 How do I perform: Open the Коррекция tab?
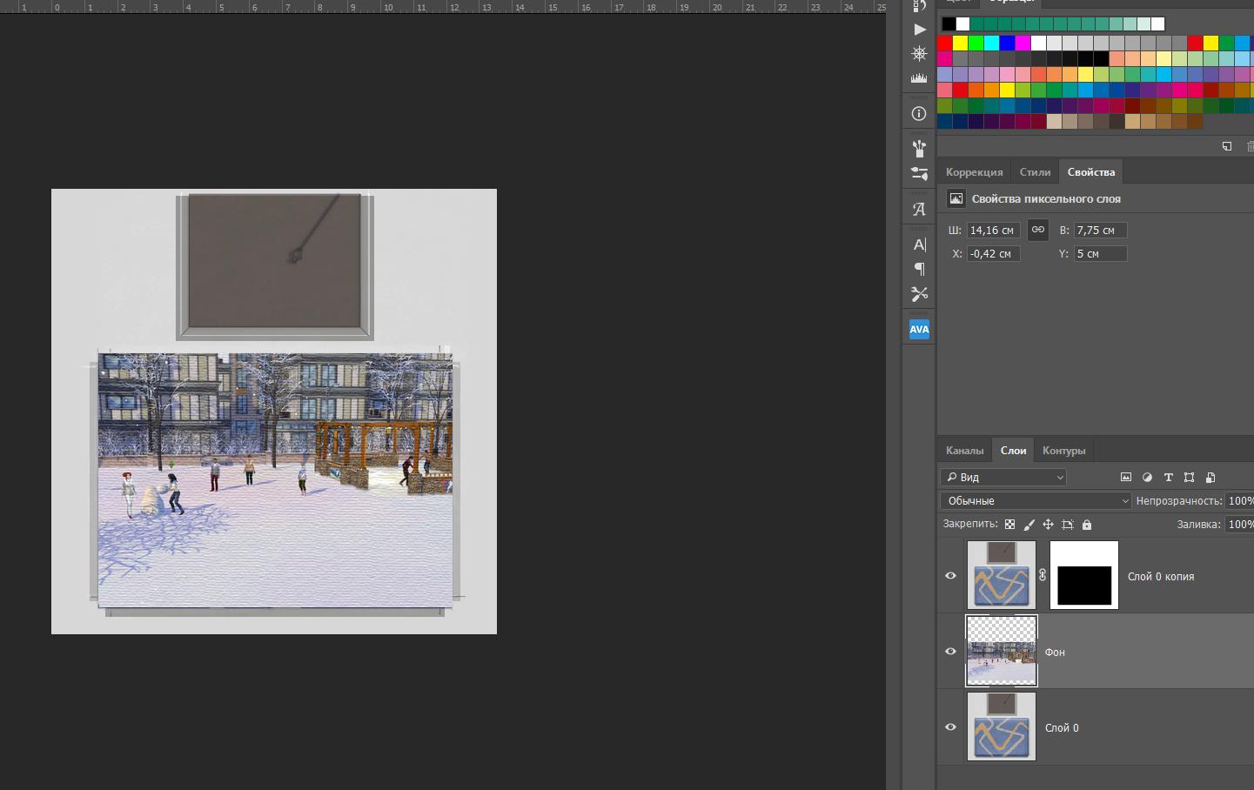click(x=974, y=172)
